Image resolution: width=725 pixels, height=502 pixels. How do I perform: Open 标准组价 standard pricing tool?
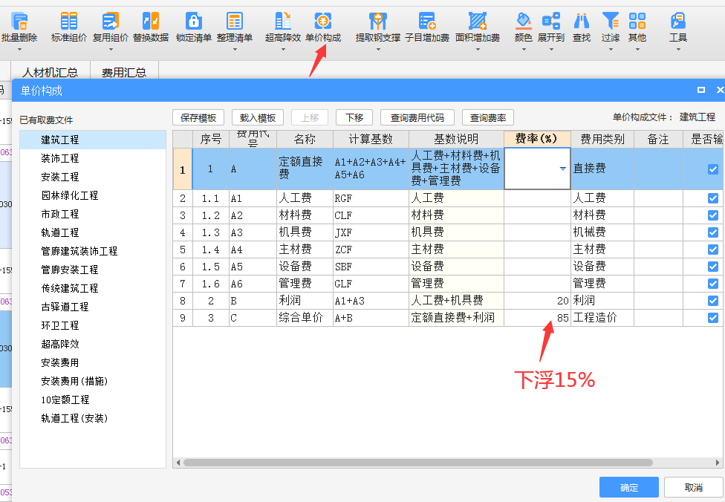(x=69, y=22)
